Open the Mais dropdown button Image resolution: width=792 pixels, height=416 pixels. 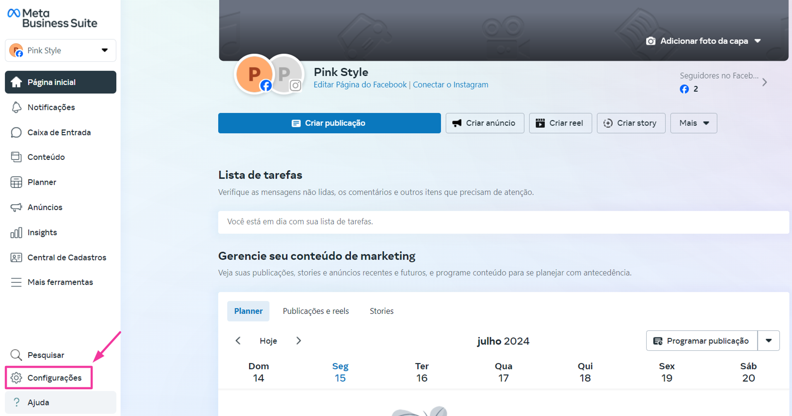click(x=693, y=123)
